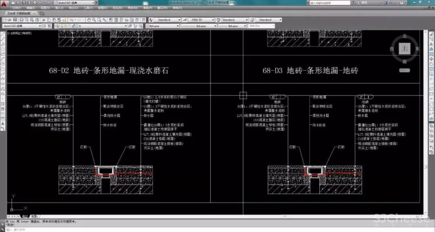Image resolution: width=435 pixels, height=232 pixels.
Task: Click the new drawing tab button
Action: pyautogui.click(x=42, y=13)
